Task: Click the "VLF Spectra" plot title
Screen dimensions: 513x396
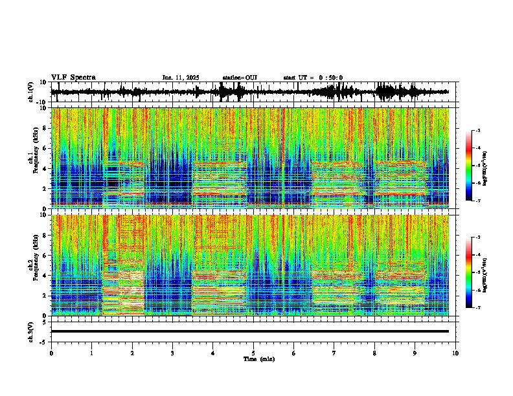Action: (73, 78)
